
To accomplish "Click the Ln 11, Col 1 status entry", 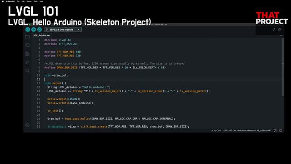I will coord(216,131).
